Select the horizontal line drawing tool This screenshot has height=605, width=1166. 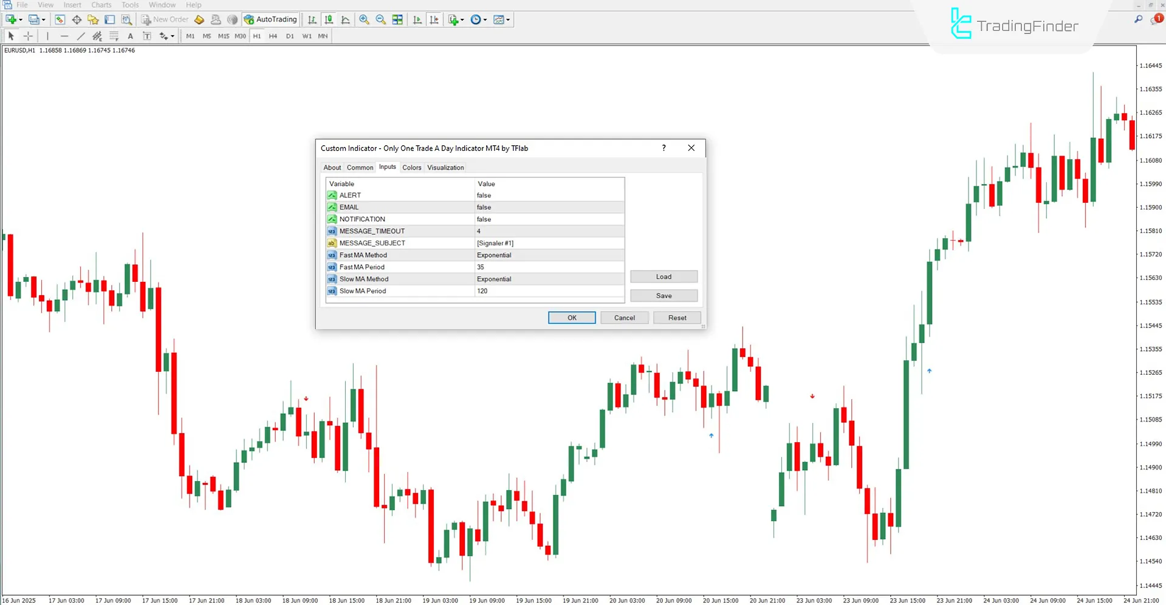coord(64,36)
